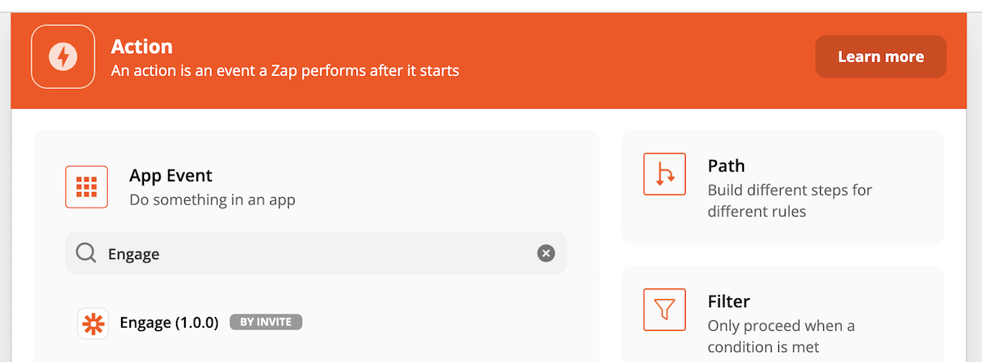
Task: Open Learn more about actions
Action: (881, 56)
